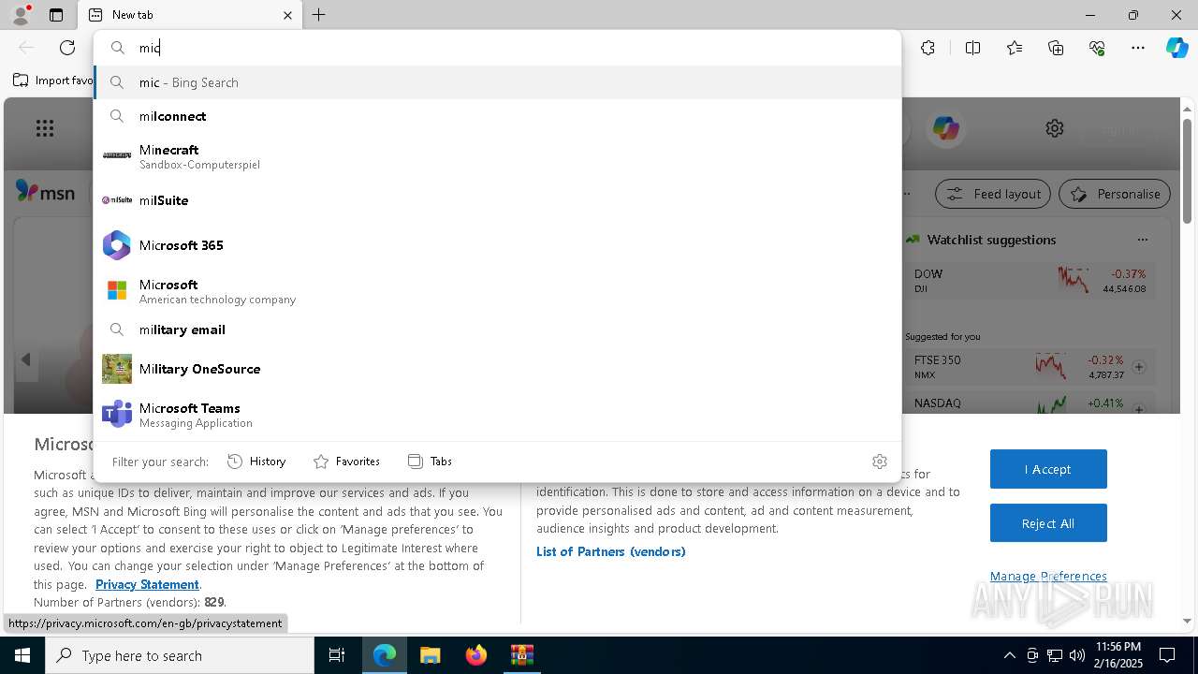The width and height of the screenshot is (1198, 674).
Task: Add NASDAQ to watchlist with plus
Action: [x=1139, y=408]
